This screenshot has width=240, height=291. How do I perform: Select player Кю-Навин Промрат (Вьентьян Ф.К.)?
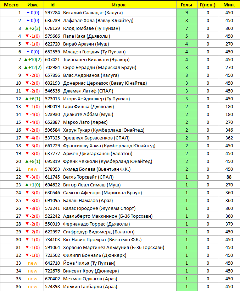102,240
